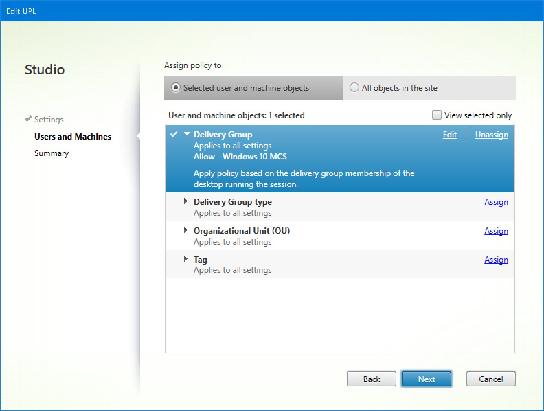
Task: Click Edit link for Delivery Group
Action: point(450,135)
